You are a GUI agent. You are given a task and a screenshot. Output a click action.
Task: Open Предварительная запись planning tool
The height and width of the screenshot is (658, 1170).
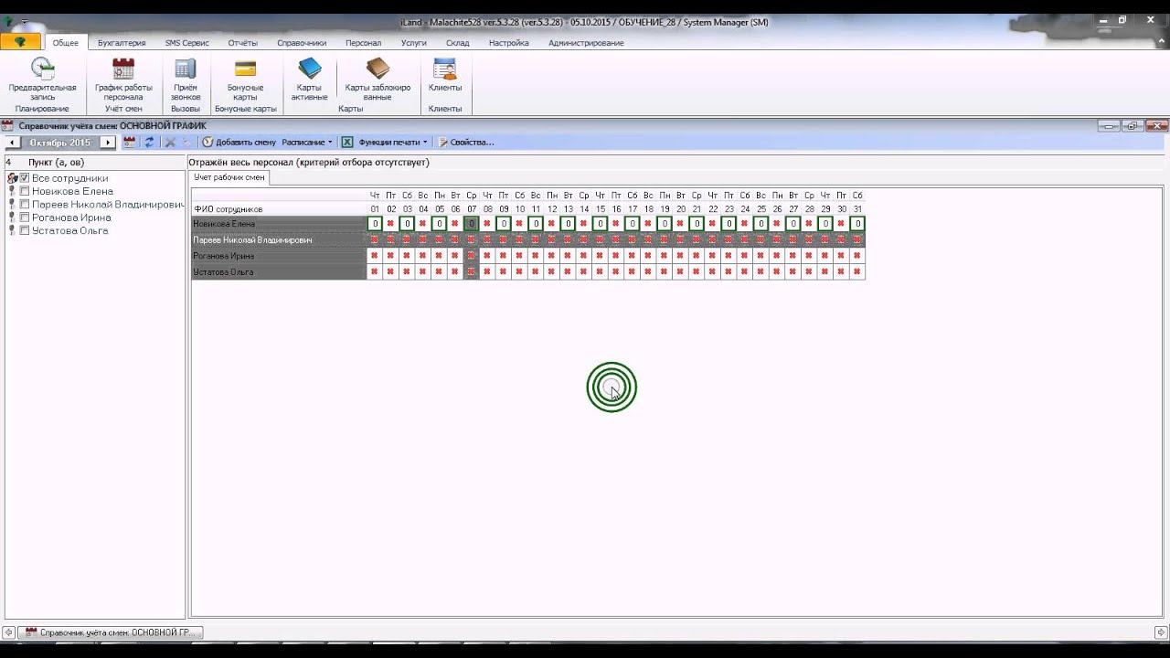pos(42,79)
